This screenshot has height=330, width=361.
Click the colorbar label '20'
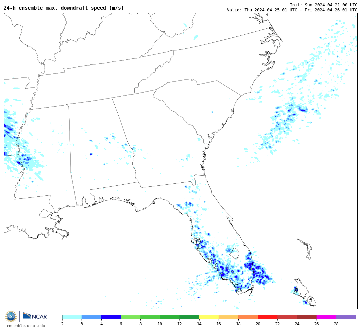pos(258,324)
